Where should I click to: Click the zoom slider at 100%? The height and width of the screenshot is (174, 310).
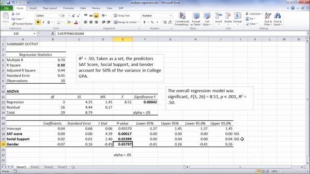(x=294, y=172)
